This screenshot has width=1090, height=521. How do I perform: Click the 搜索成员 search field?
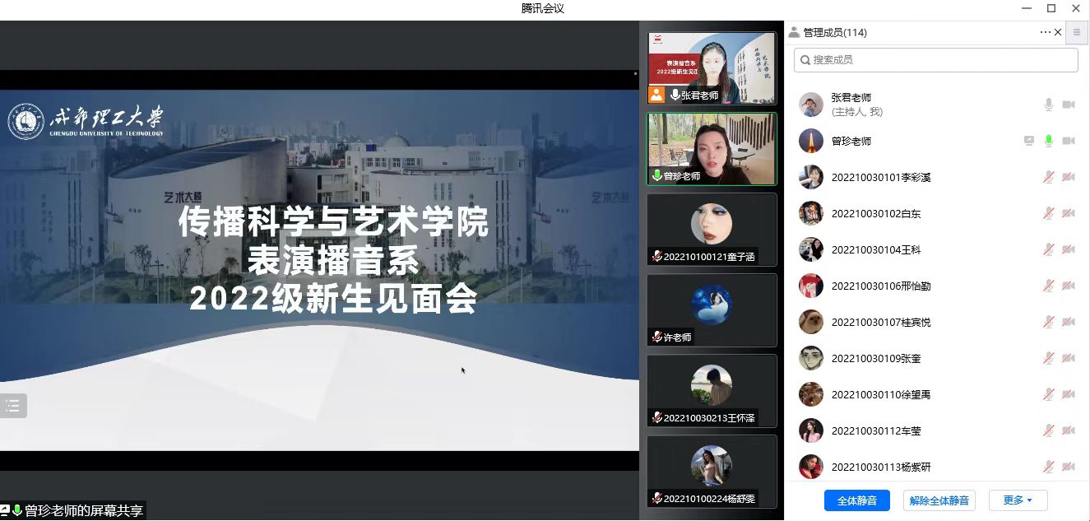coord(936,60)
